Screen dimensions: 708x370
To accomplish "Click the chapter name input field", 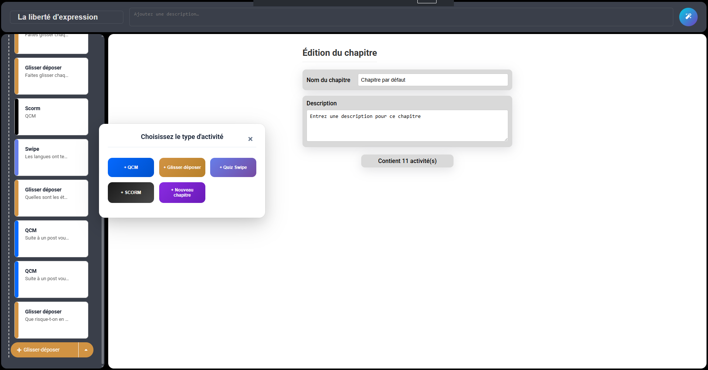I will 432,80.
